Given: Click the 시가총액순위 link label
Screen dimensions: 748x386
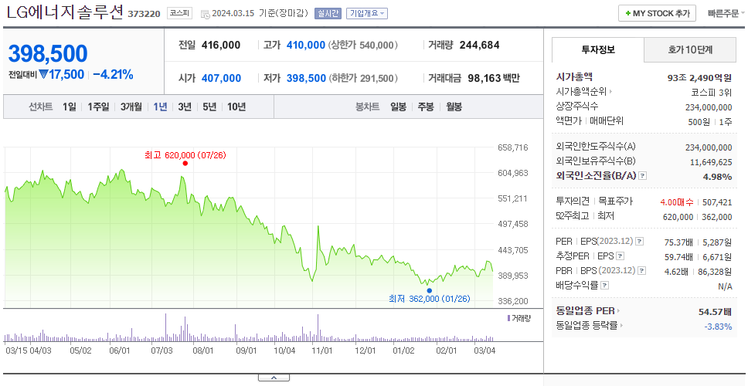Looking at the screenshot, I should (x=581, y=92).
